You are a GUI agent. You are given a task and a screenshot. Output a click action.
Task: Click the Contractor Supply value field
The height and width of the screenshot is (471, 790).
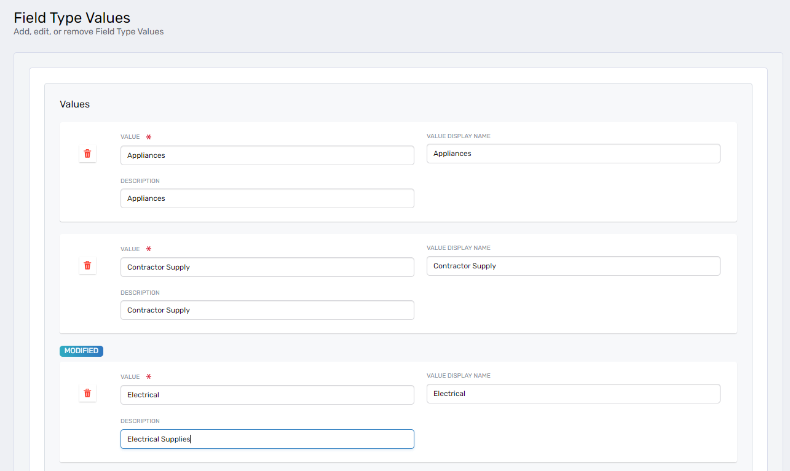[267, 267]
